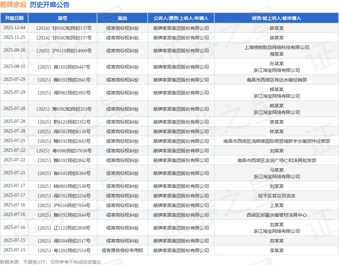Click plaintiff cell in 2025-12-04 row

coord(181,28)
